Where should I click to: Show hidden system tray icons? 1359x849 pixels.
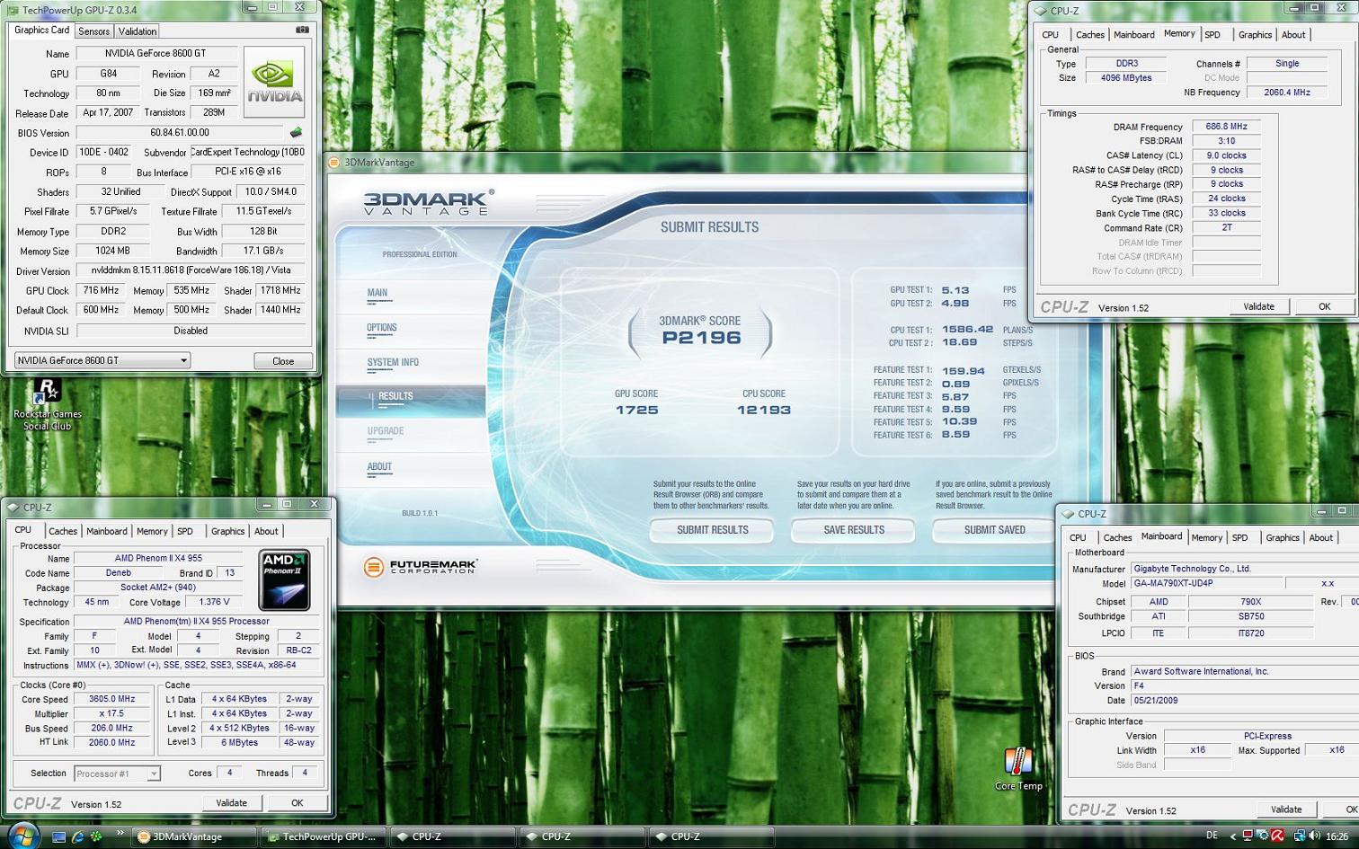[x=1233, y=836]
